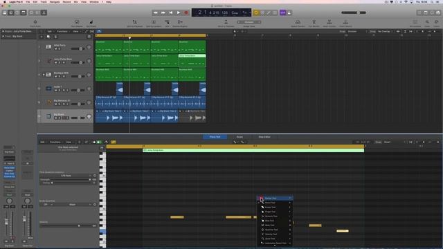This screenshot has height=249, width=443.
Task: Choose Eraser Tool from tool menu
Action: [275, 207]
